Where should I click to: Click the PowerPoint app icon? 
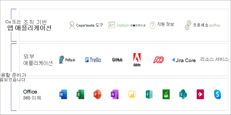[x=98, y=94]
